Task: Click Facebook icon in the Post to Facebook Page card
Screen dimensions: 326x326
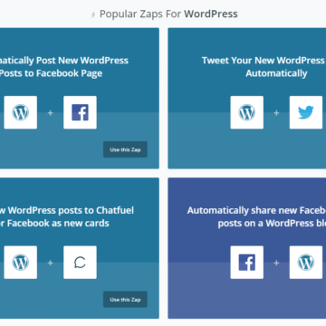Action: click(80, 112)
